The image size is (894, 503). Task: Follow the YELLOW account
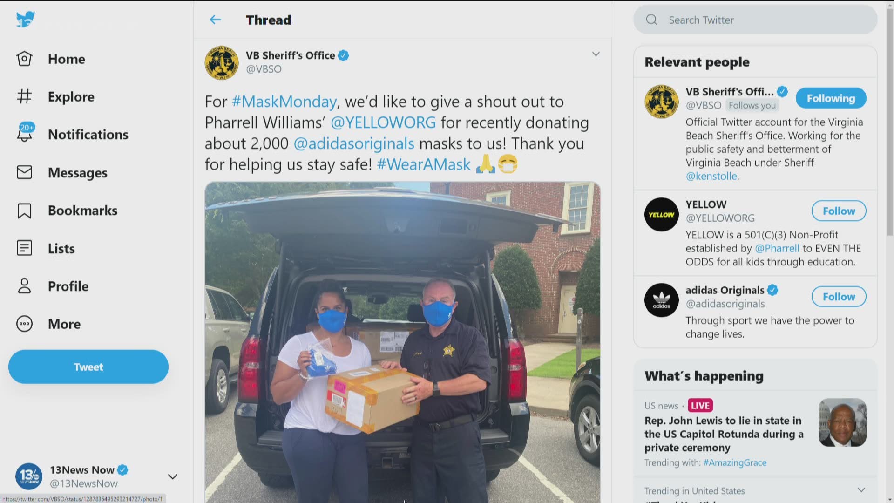[x=839, y=211]
